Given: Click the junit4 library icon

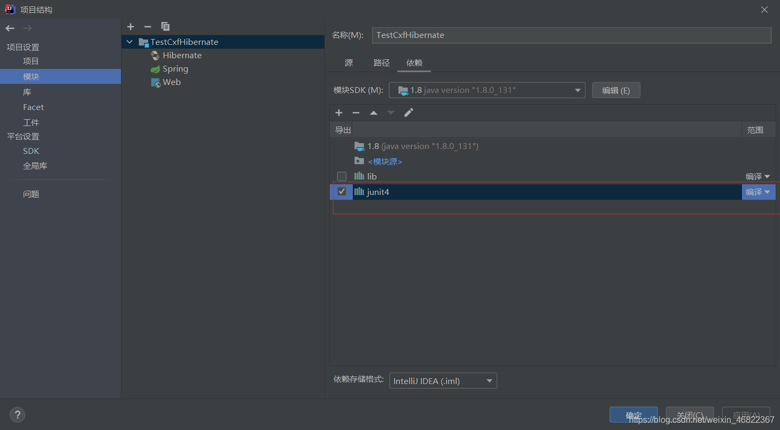Looking at the screenshot, I should click(x=359, y=192).
